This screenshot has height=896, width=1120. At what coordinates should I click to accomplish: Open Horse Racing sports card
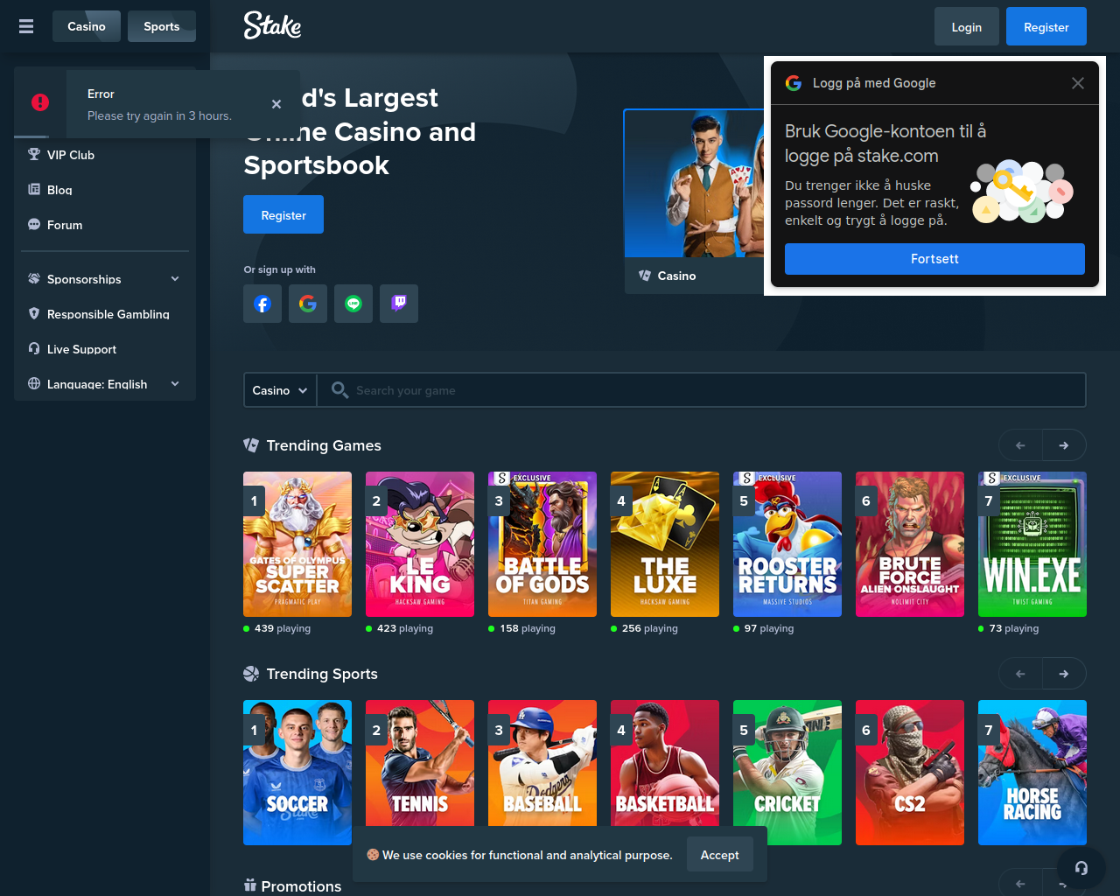pyautogui.click(x=1032, y=773)
